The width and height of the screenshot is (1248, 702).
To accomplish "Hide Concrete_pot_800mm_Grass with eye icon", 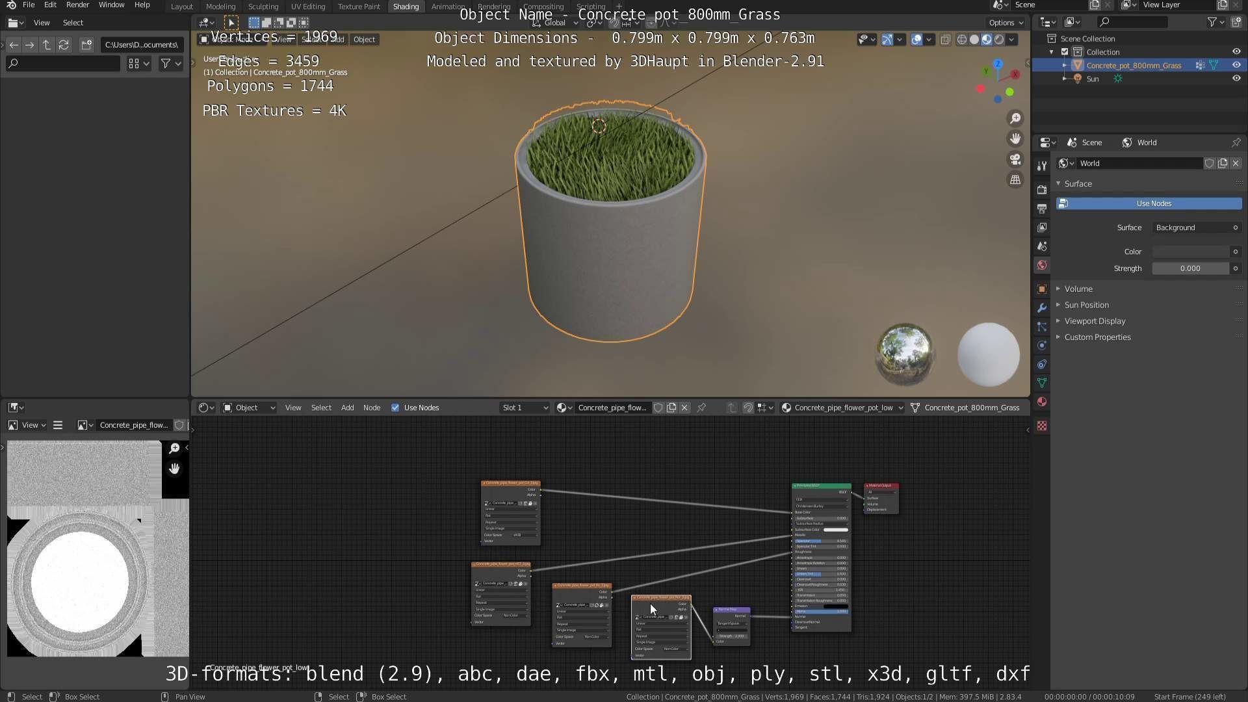I will pos(1236,65).
